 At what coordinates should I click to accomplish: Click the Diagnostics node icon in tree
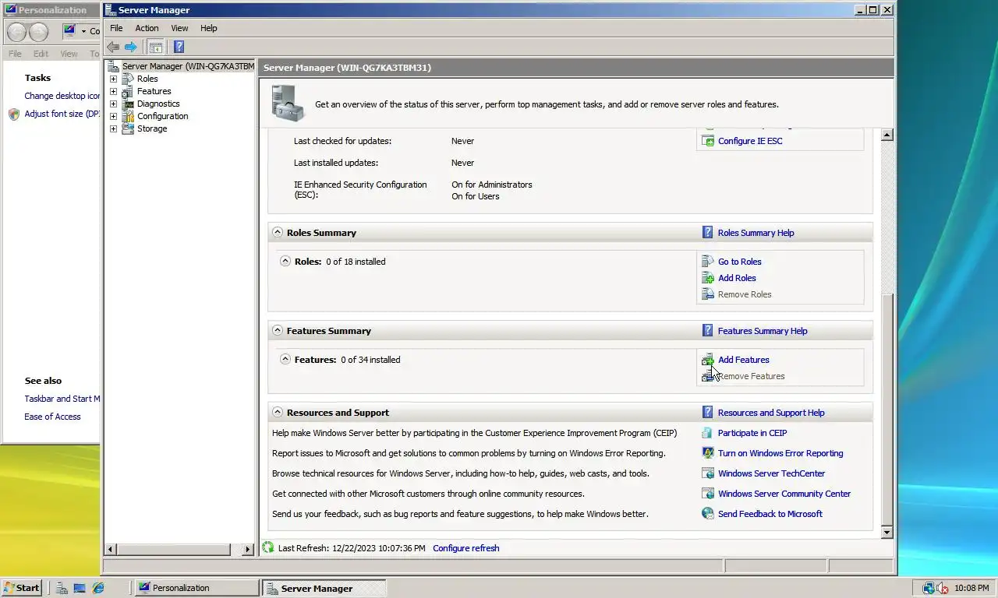[x=128, y=104]
